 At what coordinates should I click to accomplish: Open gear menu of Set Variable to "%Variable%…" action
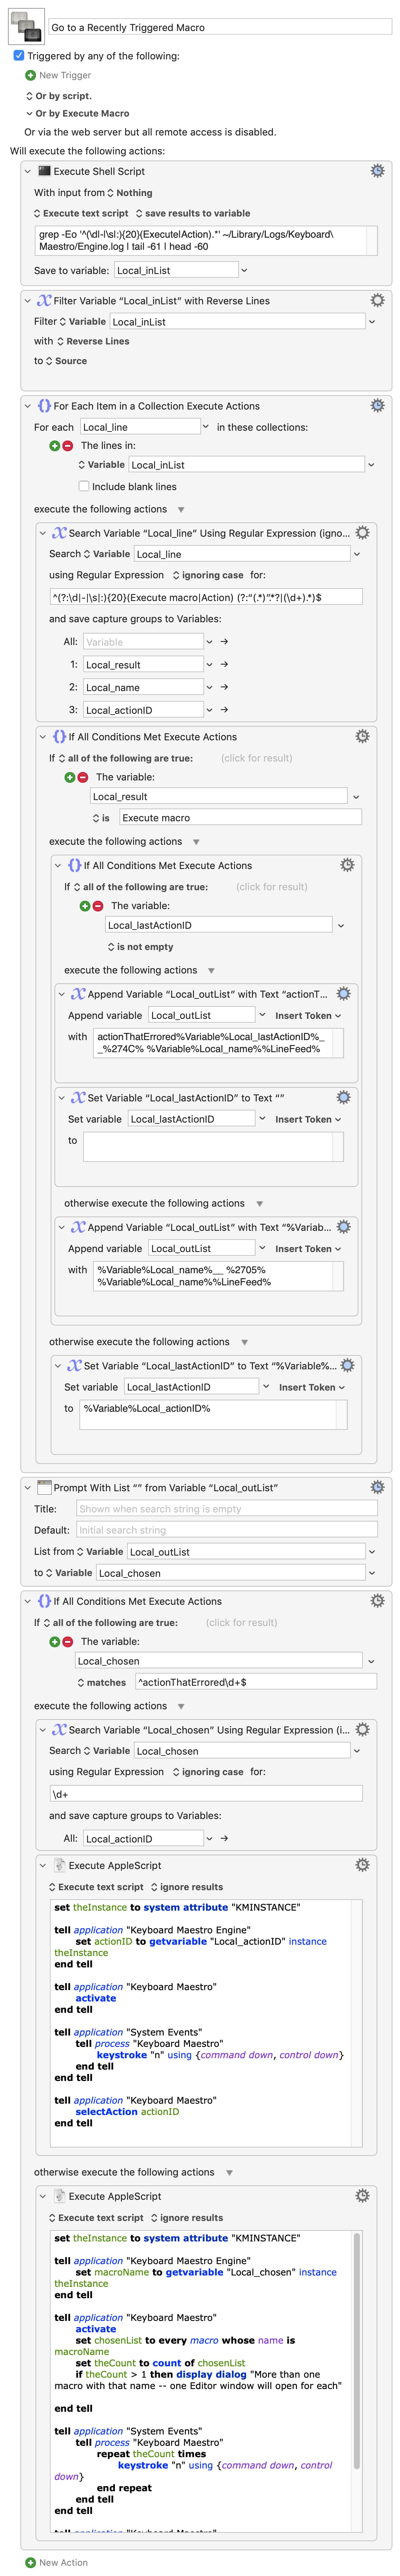pyautogui.click(x=347, y=1365)
